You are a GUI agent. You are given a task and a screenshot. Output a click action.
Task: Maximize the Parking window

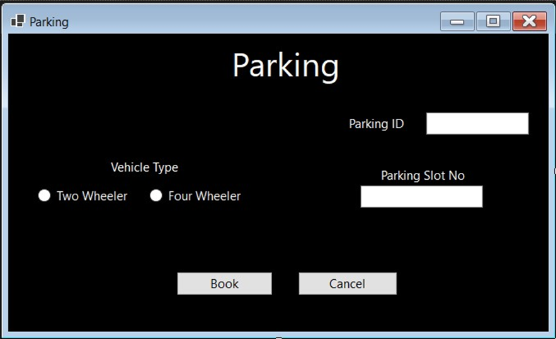(493, 21)
